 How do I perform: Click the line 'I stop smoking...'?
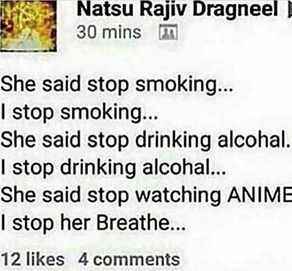[79, 113]
